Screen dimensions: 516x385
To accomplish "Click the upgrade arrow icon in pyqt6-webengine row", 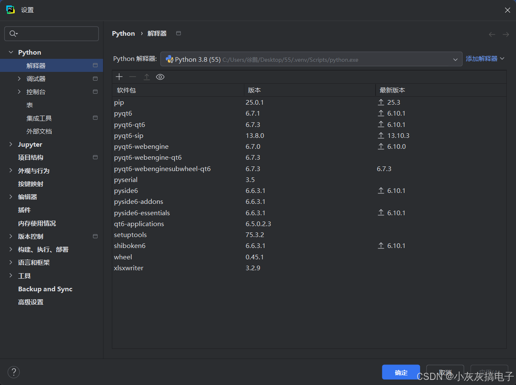I will pyautogui.click(x=381, y=146).
